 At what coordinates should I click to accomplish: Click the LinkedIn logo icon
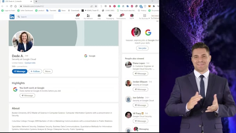pyautogui.click(x=12, y=17)
